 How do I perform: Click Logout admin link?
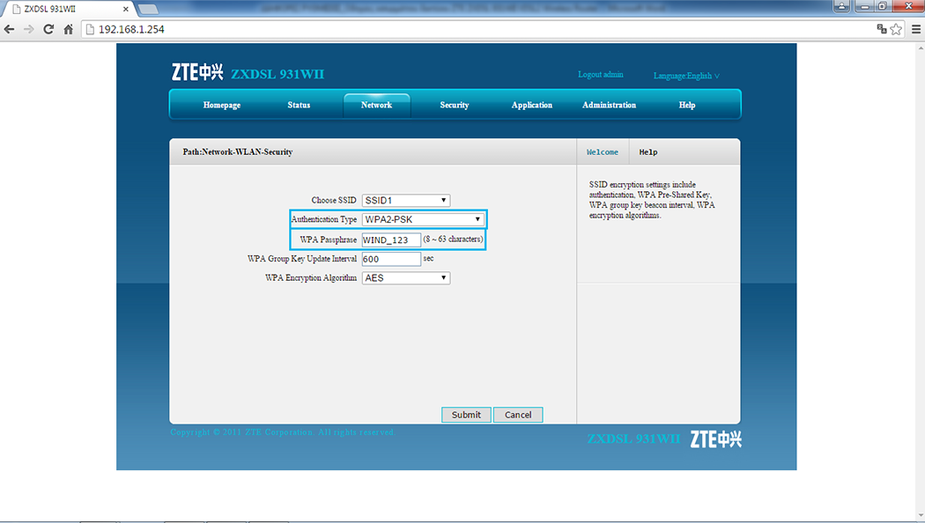601,74
